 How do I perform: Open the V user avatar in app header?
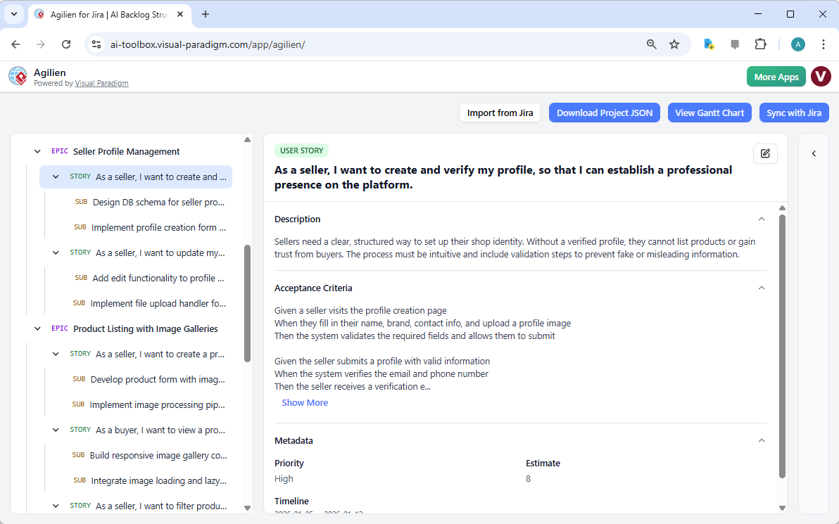coord(821,76)
